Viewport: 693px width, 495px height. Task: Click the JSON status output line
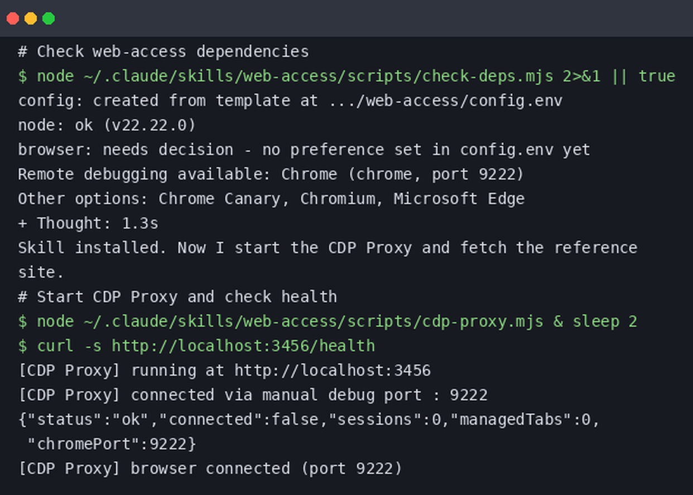(309, 420)
